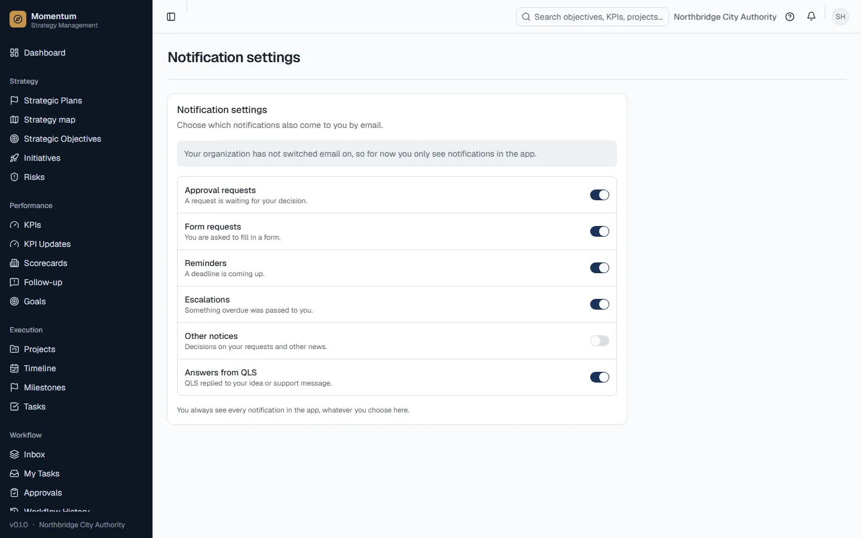This screenshot has height=538, width=861.
Task: Go to Goals in the sidebar
Action: click(x=76, y=301)
